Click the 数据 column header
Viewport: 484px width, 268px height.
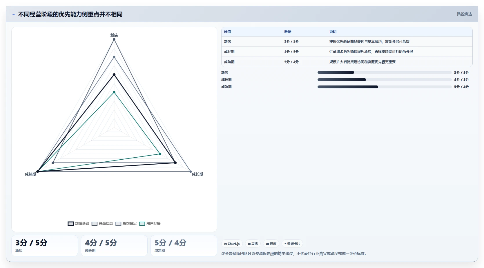[288, 32]
